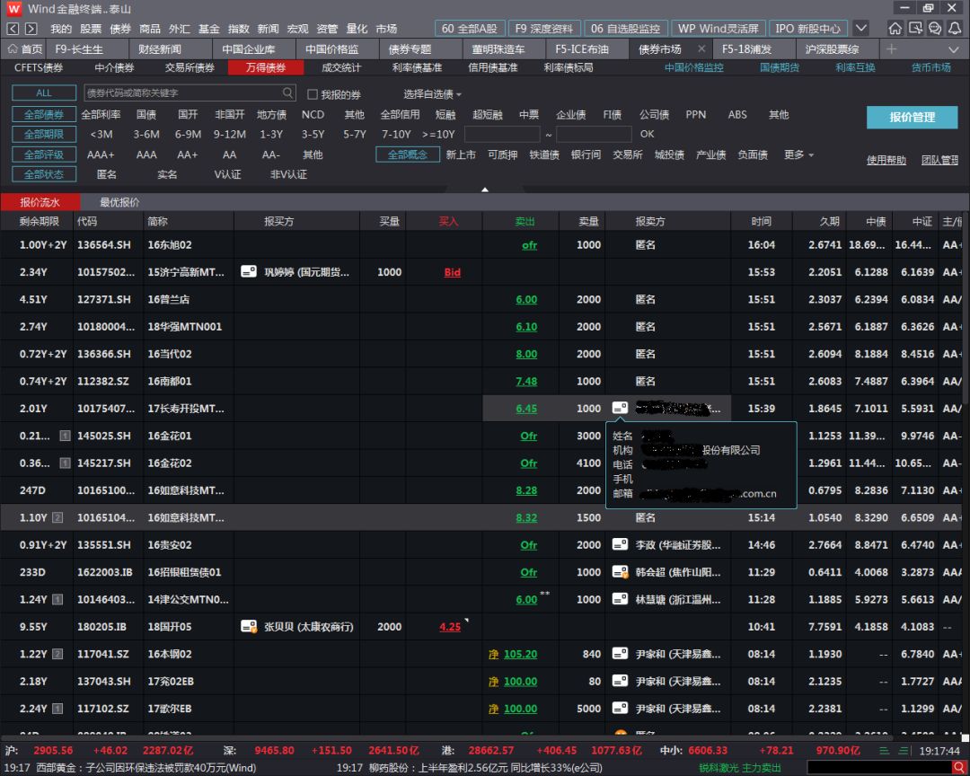Open the 股票 menu

coord(91,29)
